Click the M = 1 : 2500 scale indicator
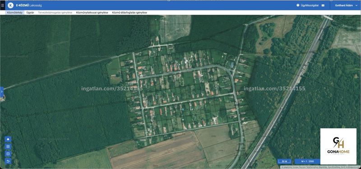The image size is (361, 169). click(x=308, y=161)
